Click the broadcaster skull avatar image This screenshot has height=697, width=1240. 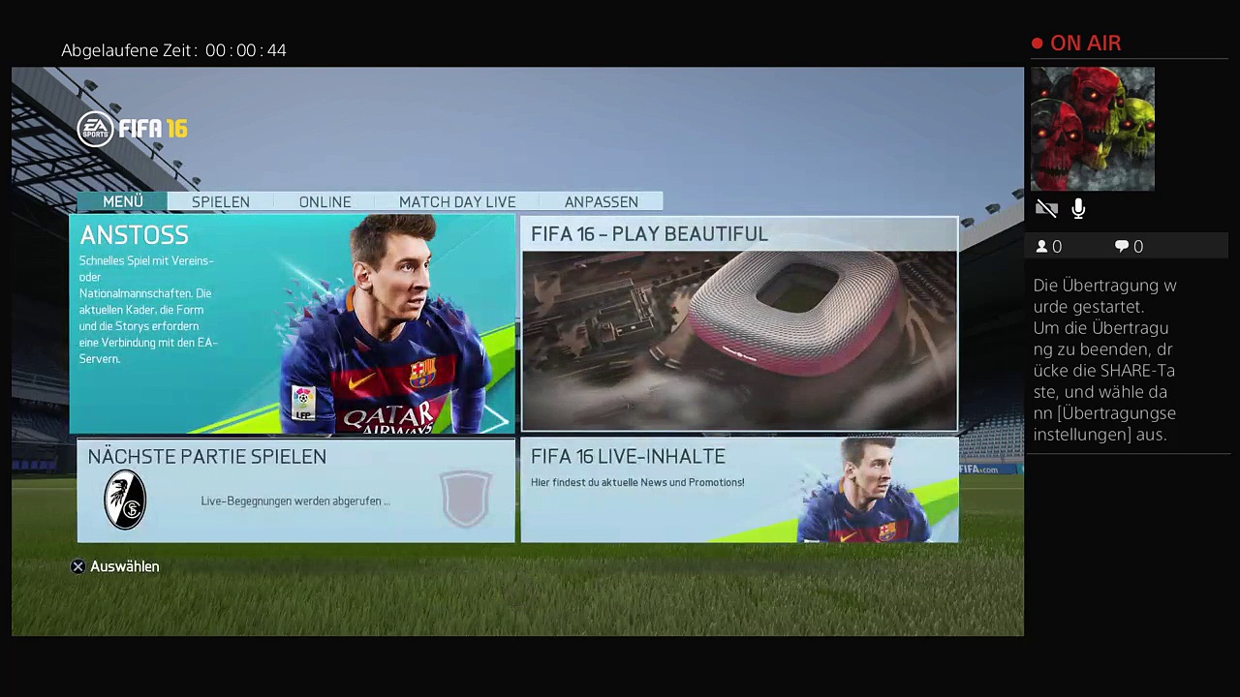[1092, 129]
